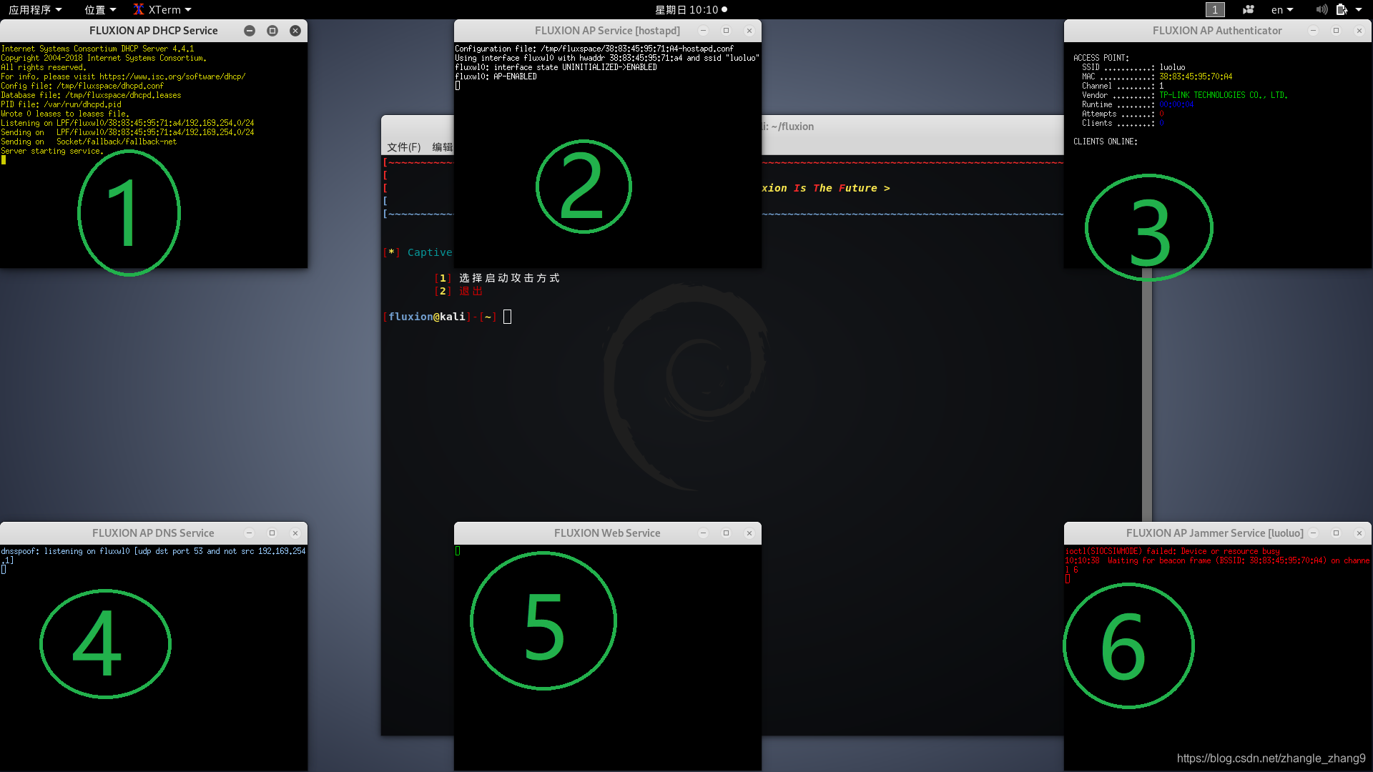Close the FLUXION AP Authenticator window
1373x772 pixels.
1359,31
